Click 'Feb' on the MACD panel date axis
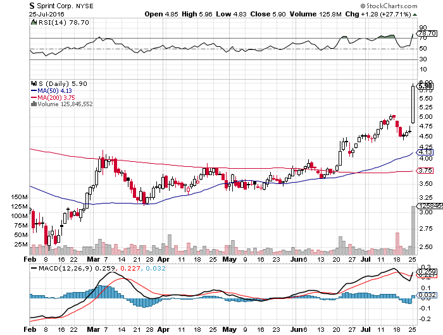This screenshot has width=443, height=335. click(30, 329)
